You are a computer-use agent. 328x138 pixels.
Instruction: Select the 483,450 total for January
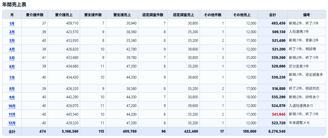[x=272, y=23]
